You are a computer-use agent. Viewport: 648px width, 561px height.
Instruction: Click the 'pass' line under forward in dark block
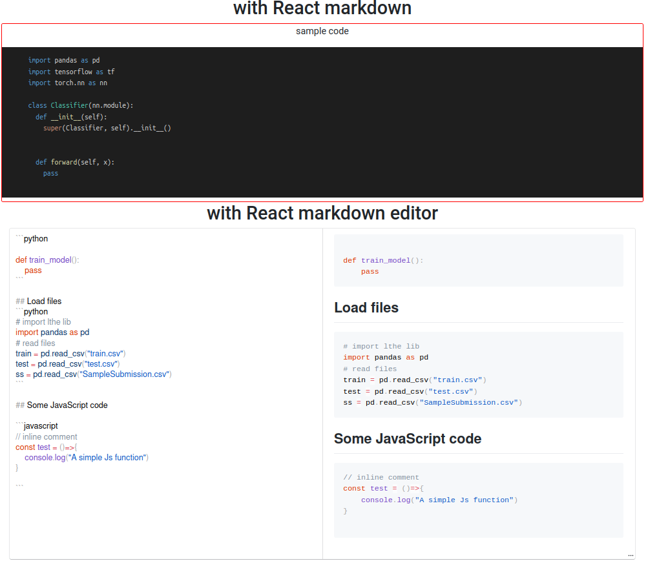(51, 174)
